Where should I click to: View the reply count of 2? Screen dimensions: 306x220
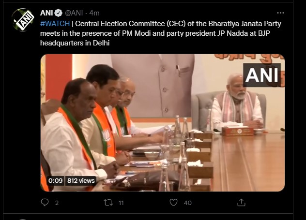pos(57,203)
